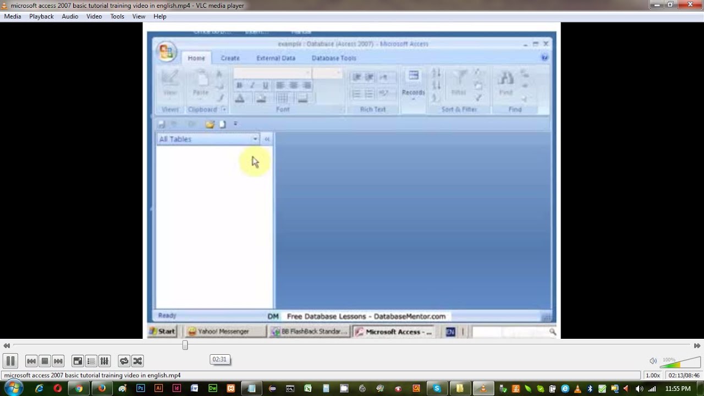Screen dimensions: 704x396
Task: Toggle Bold formatting in Font group
Action: (x=239, y=85)
